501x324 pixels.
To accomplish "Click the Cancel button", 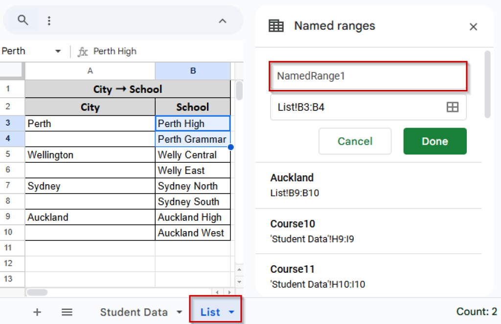I will (355, 141).
